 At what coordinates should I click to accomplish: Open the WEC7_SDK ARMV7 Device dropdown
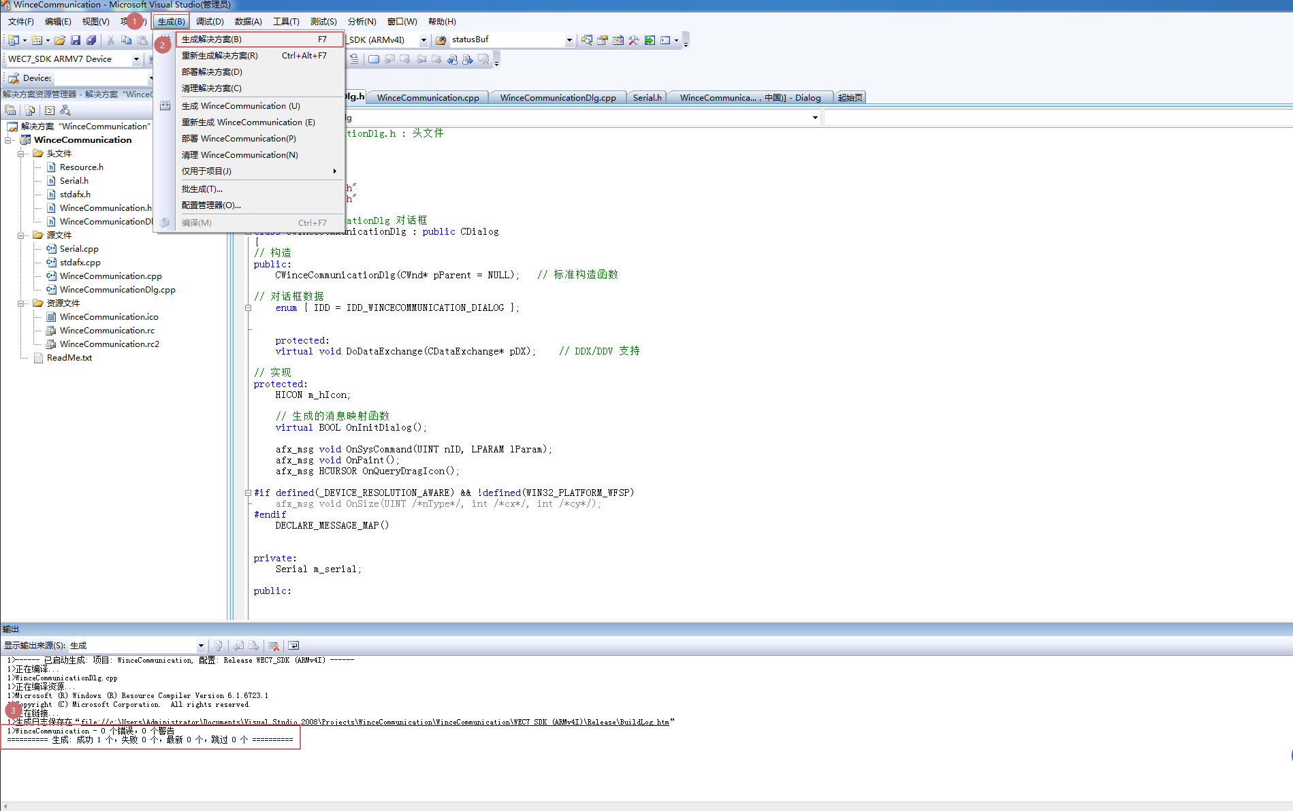[136, 59]
